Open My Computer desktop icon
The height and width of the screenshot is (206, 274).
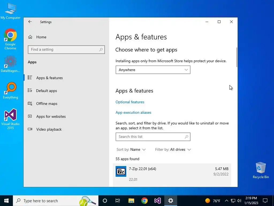click(x=10, y=11)
